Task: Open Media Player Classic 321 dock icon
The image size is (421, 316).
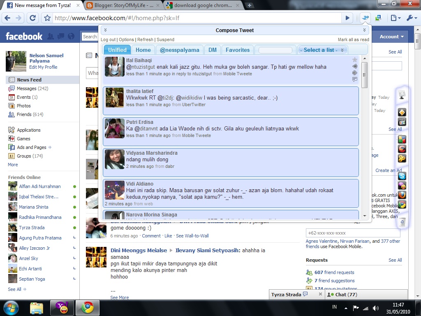Action: point(402,122)
